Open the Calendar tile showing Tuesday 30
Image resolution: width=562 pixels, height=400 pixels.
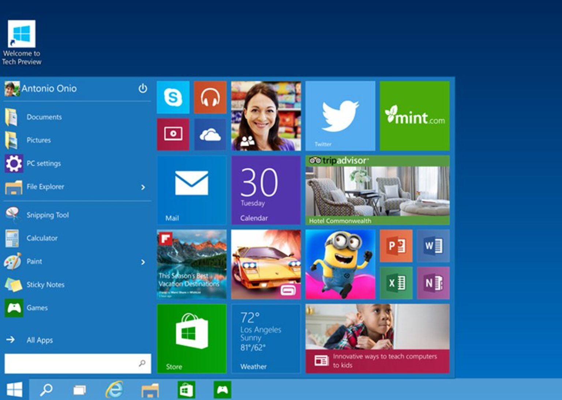266,190
